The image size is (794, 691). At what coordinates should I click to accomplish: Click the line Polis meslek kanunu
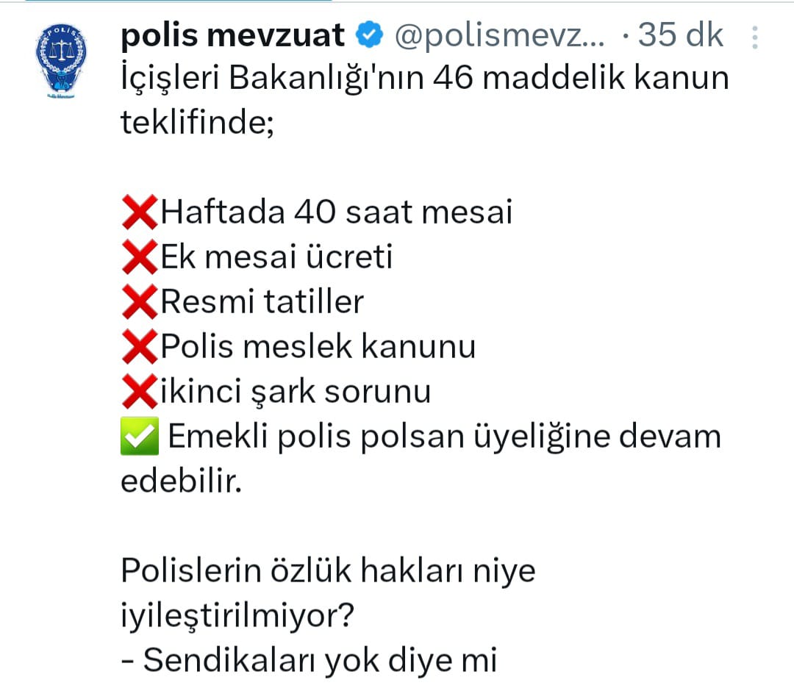318,347
